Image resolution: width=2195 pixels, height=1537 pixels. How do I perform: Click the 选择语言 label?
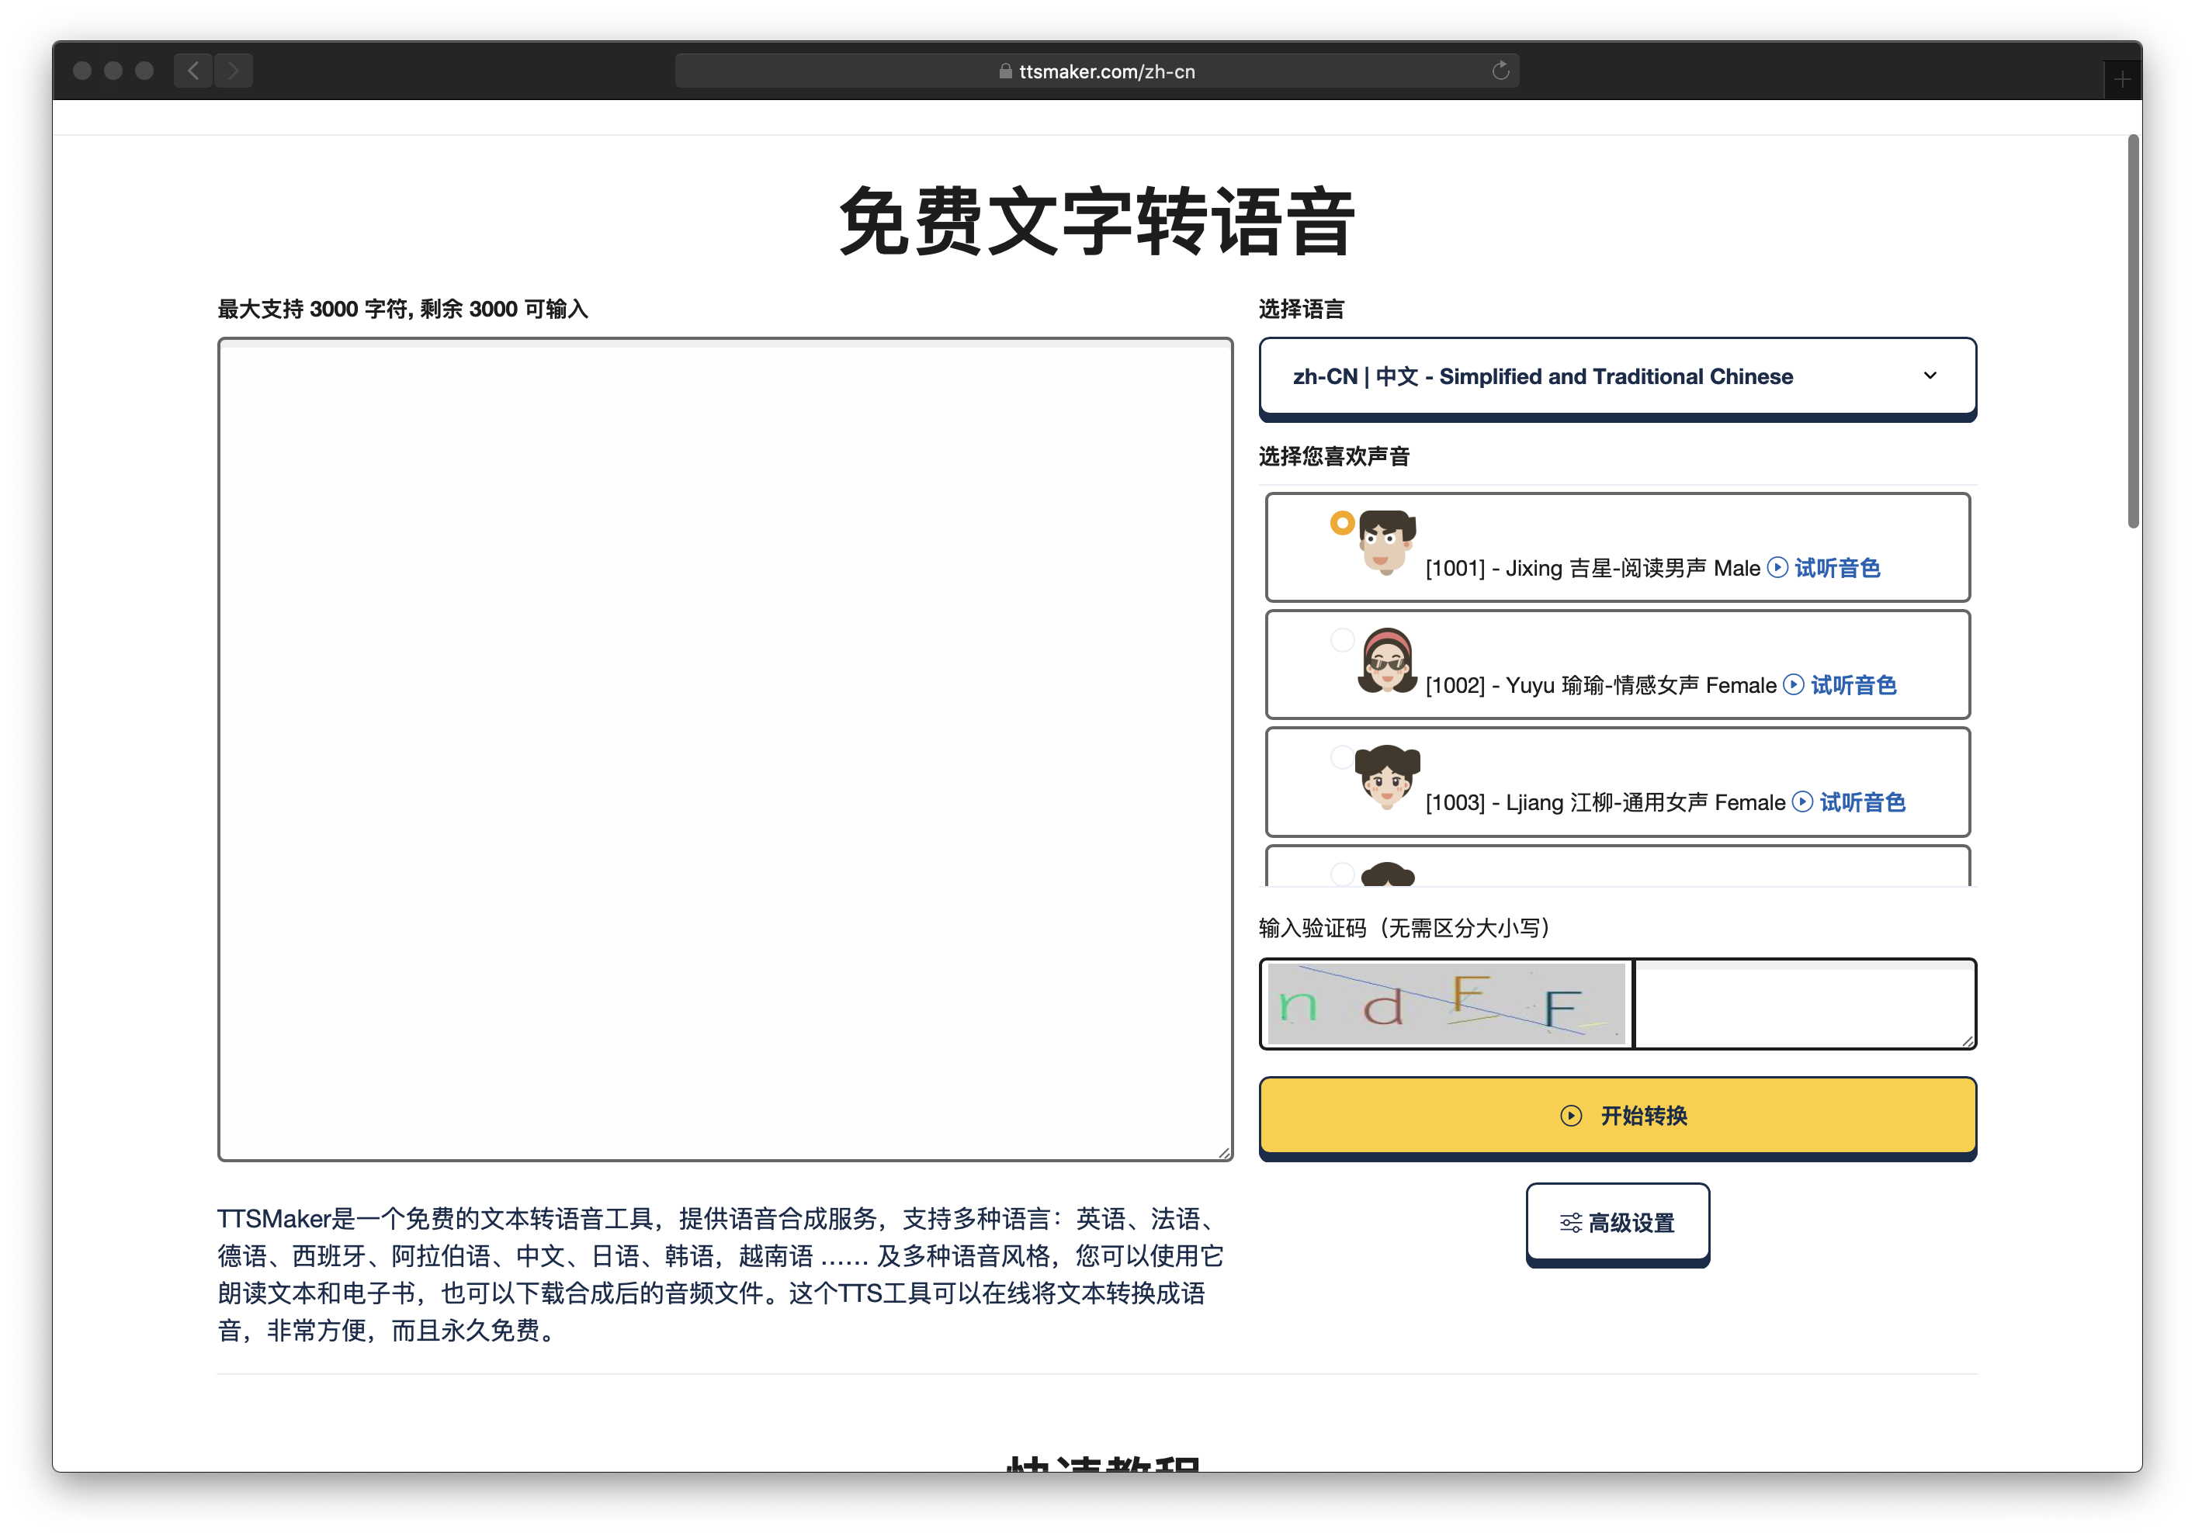(1301, 309)
